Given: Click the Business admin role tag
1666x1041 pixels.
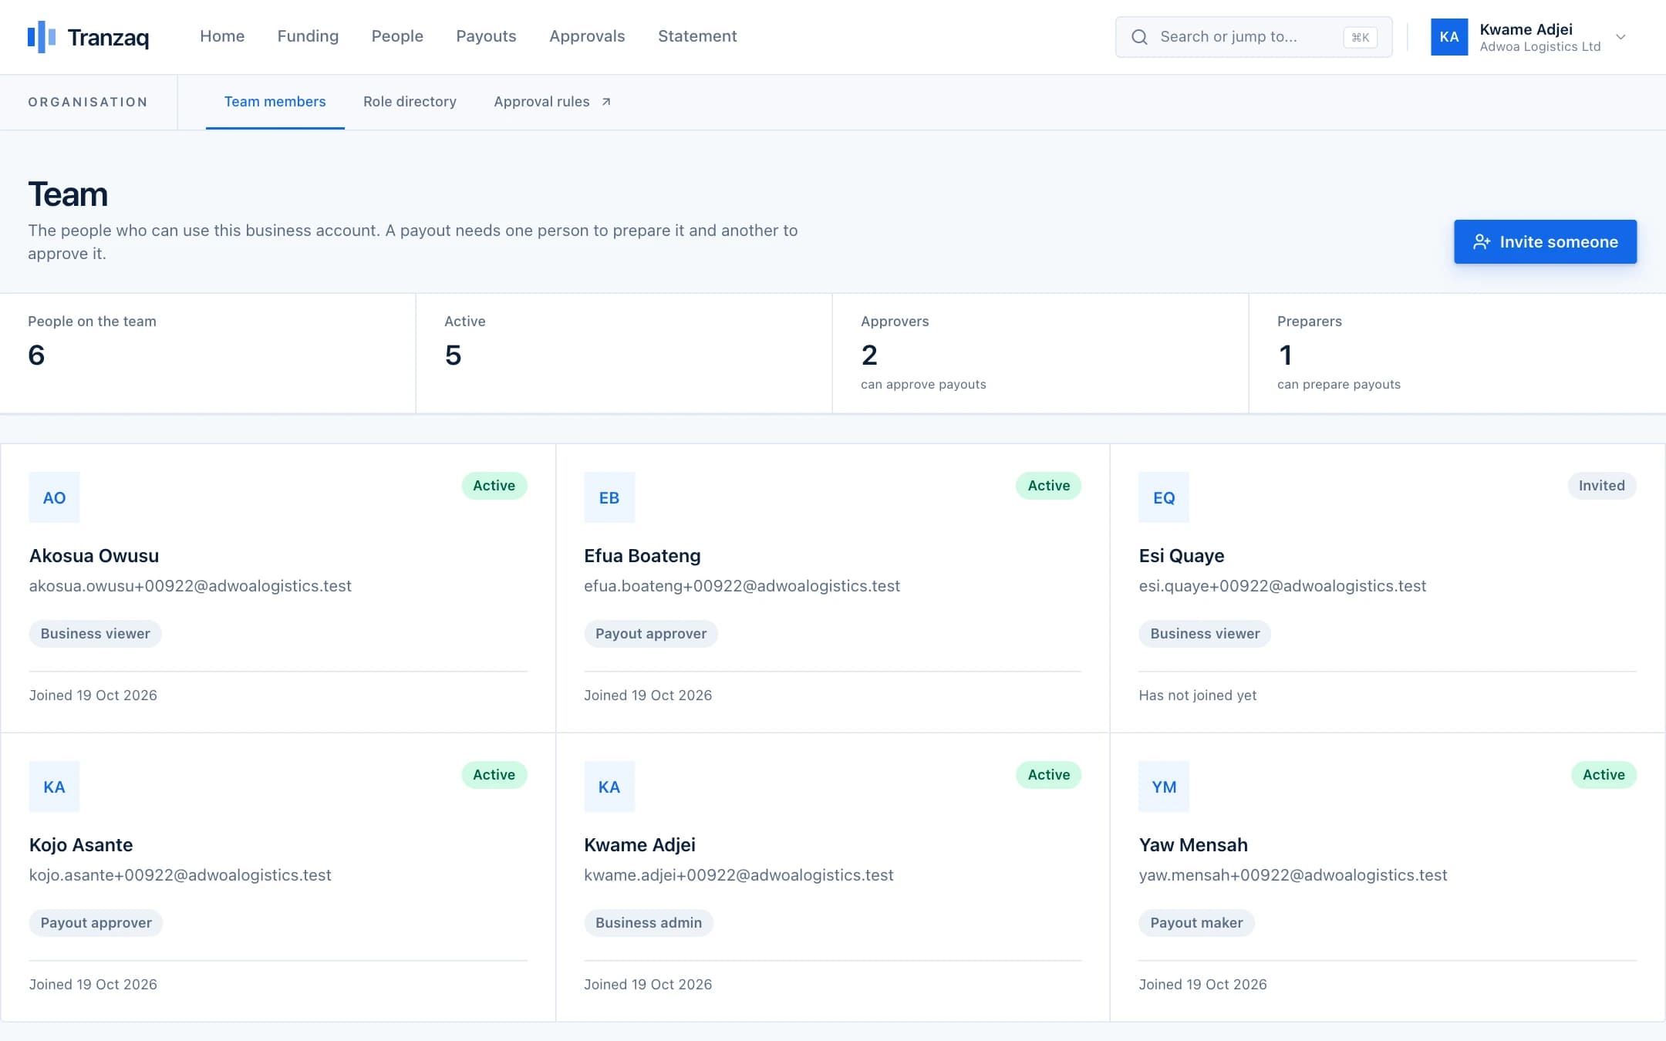Looking at the screenshot, I should point(648,923).
